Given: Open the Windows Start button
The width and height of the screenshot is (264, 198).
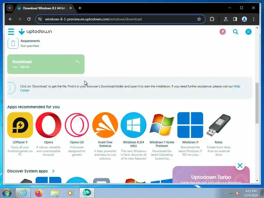Looking at the screenshot, I should tap(7, 193).
